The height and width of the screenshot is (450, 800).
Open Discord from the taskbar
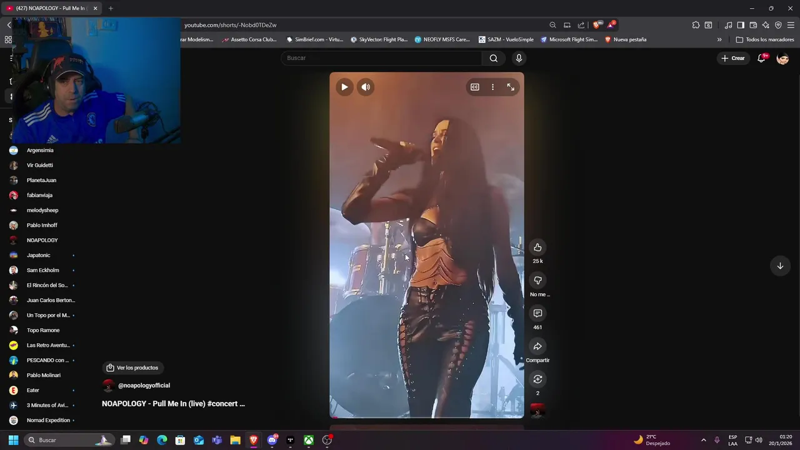tap(272, 440)
